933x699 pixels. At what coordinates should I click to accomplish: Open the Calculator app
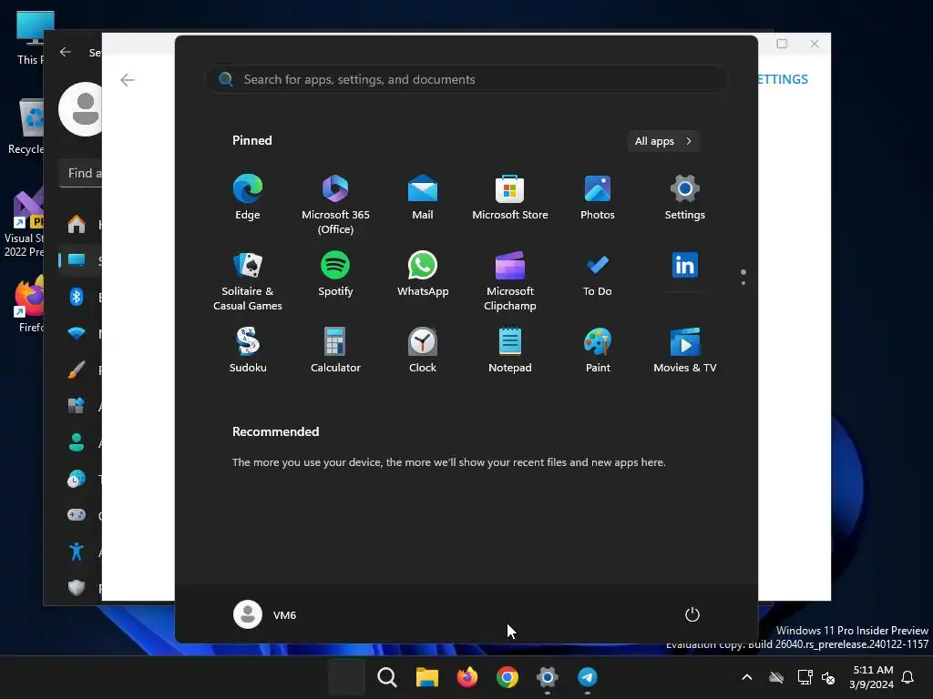(x=335, y=350)
